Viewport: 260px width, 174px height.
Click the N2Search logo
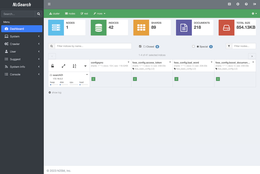(22, 5)
